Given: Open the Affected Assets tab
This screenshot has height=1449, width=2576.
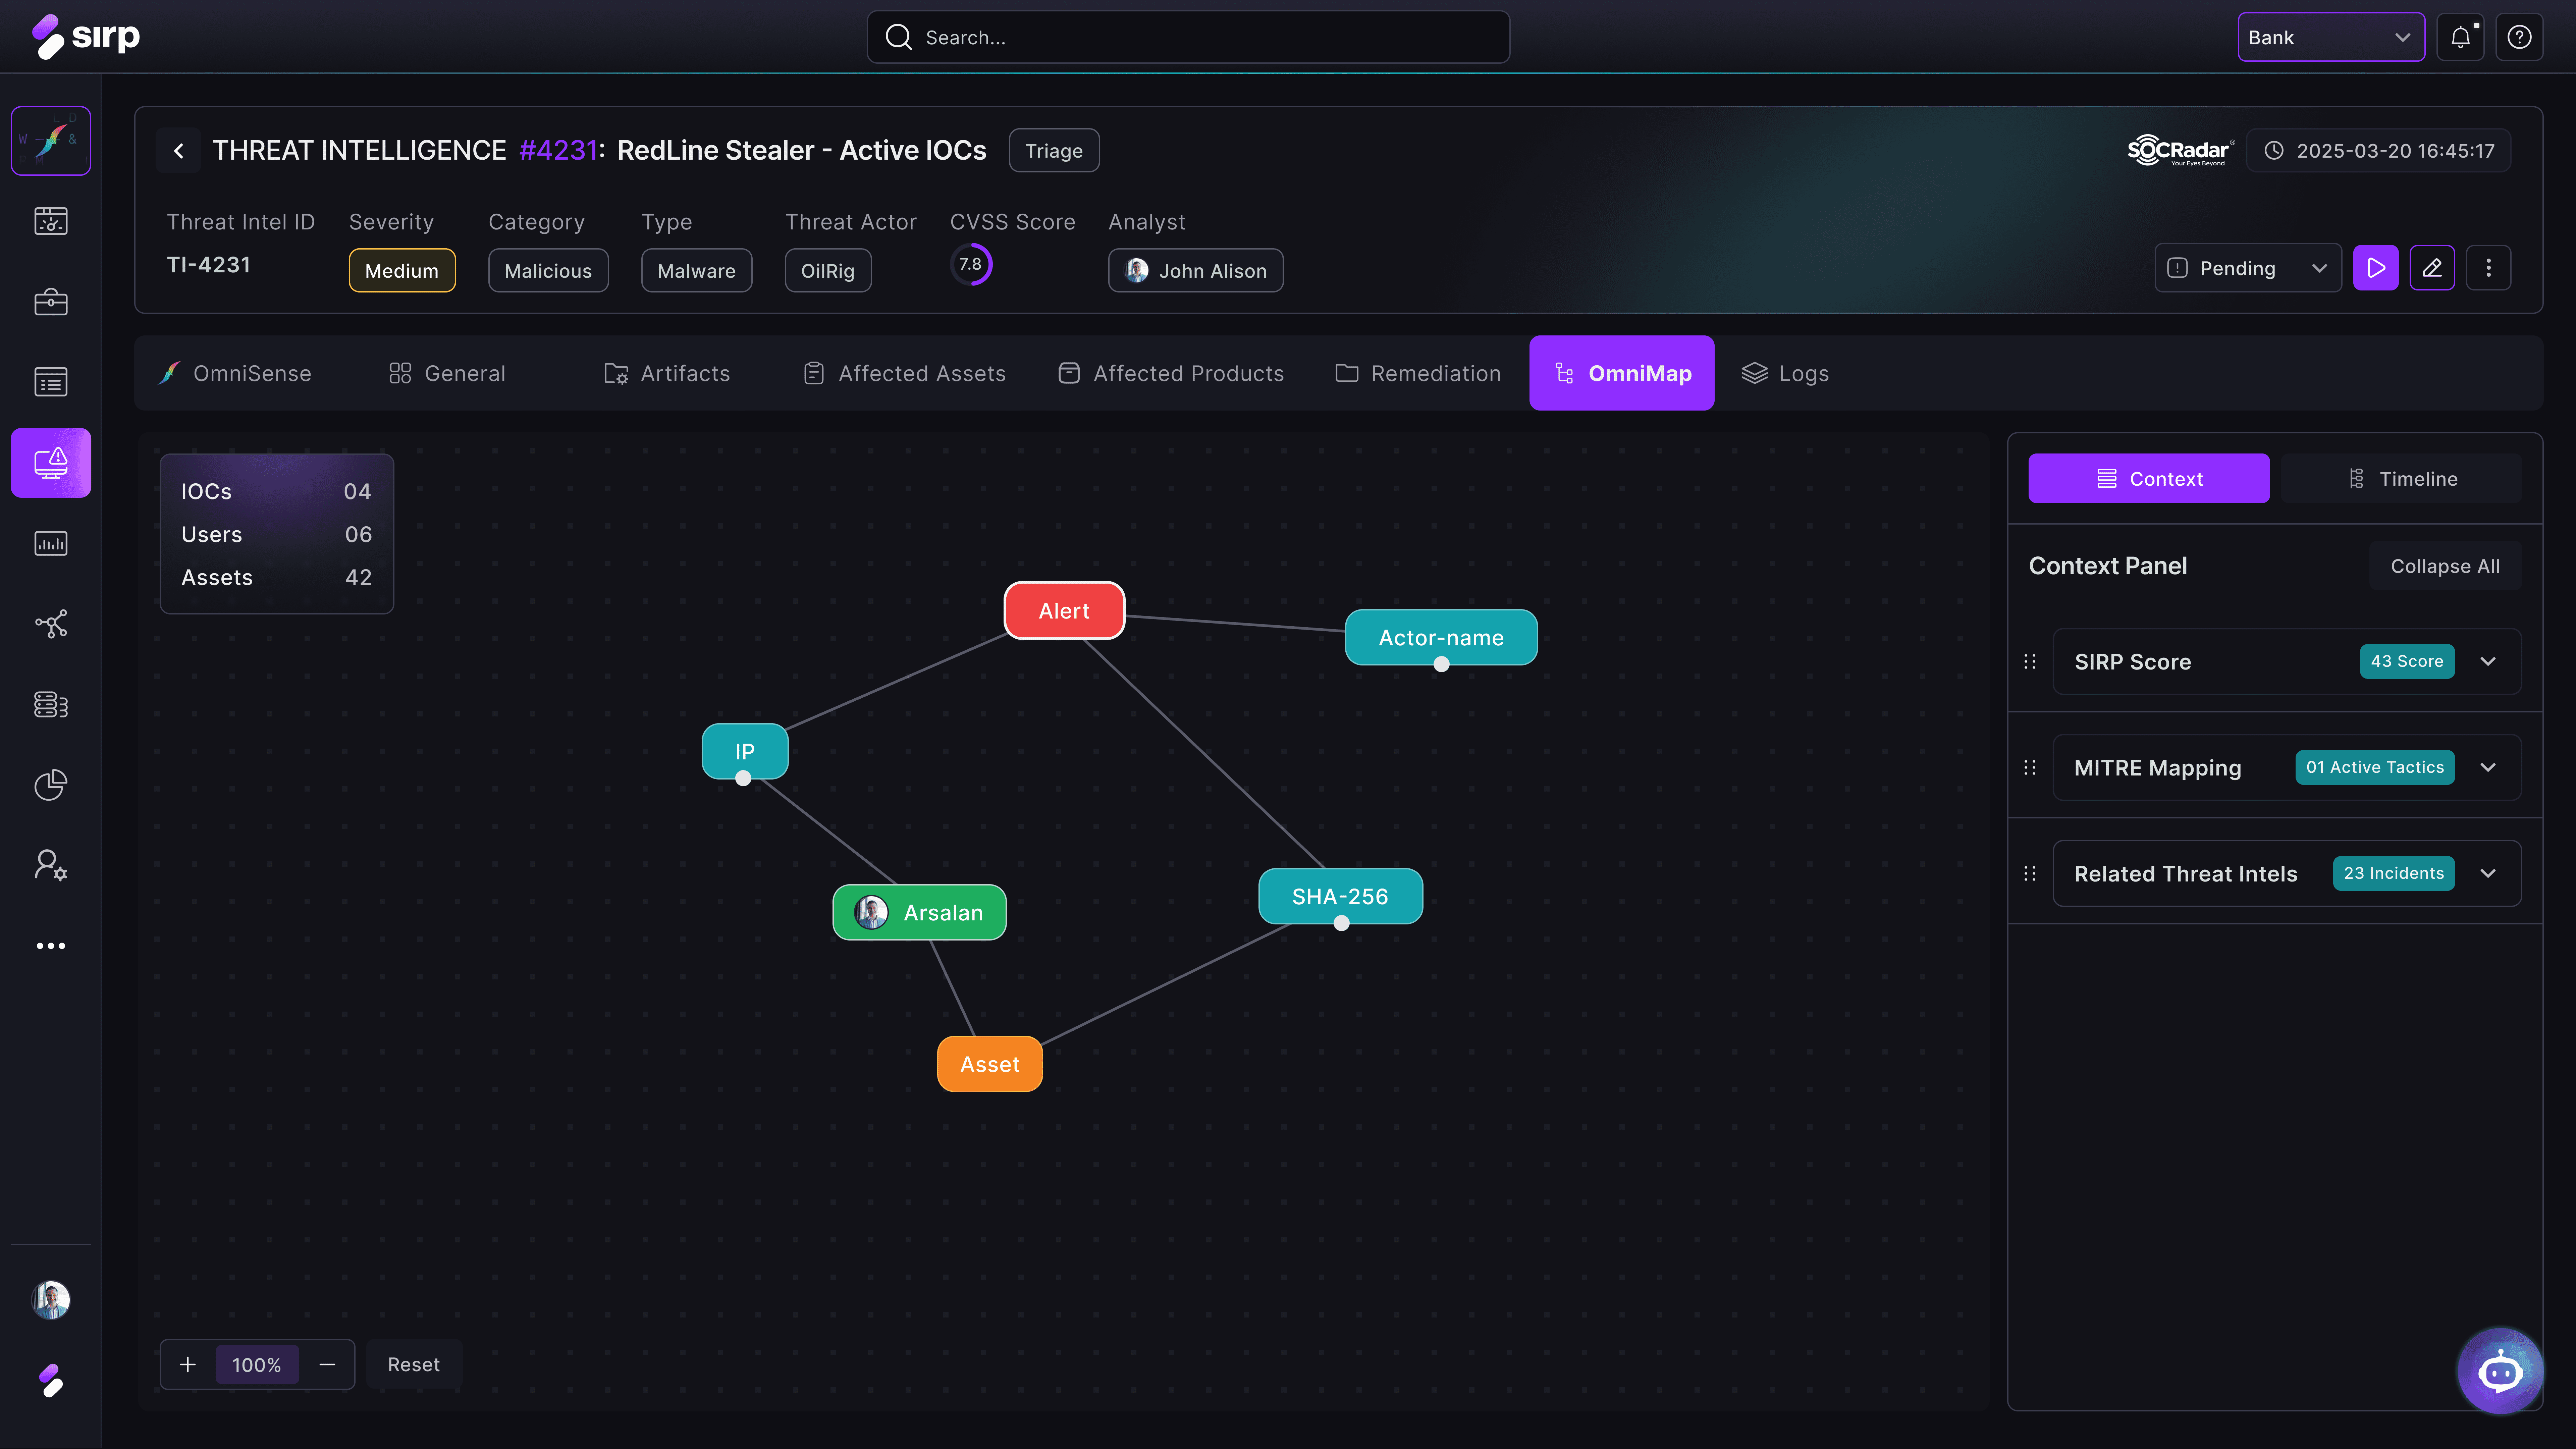Looking at the screenshot, I should click(904, 373).
